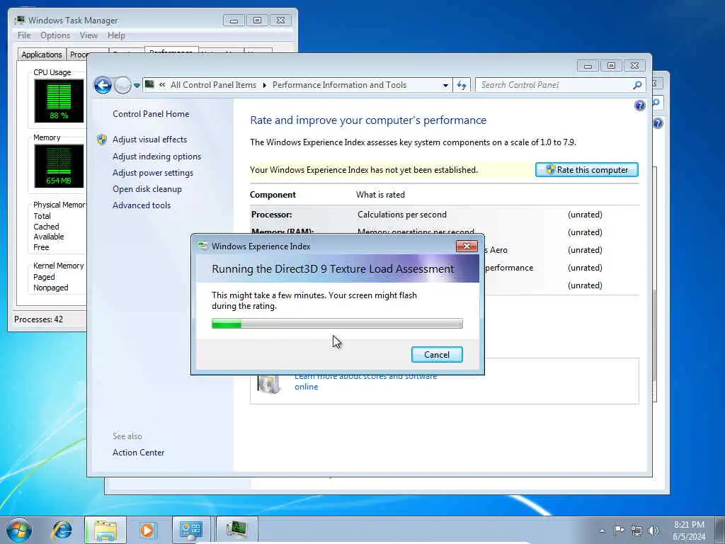The height and width of the screenshot is (544, 725).
Task: Open View menu in Task Manager
Action: 89,35
